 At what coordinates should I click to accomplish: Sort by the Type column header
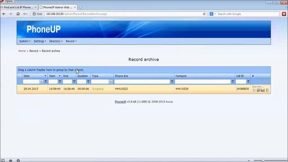tap(102, 76)
